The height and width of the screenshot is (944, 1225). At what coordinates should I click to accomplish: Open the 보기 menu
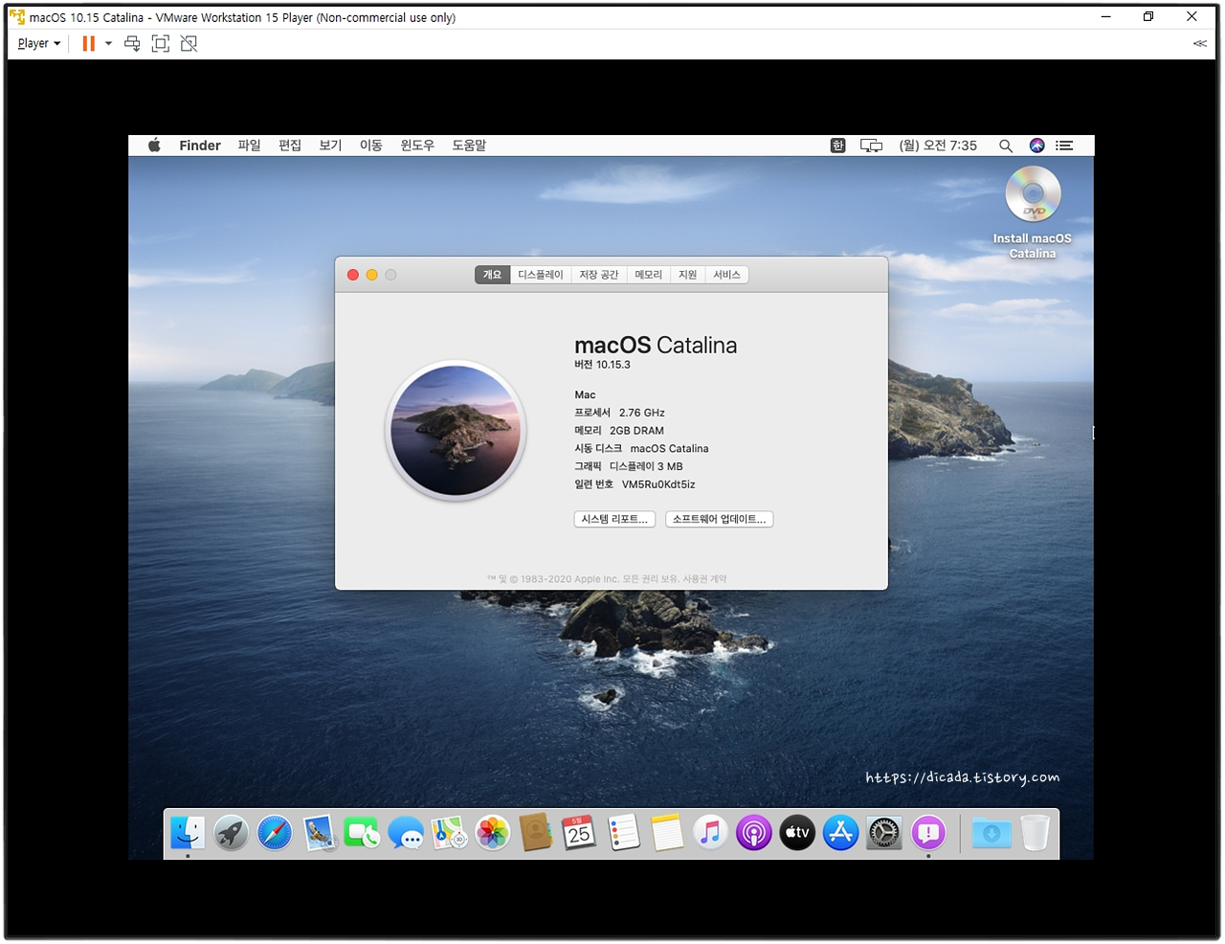click(330, 146)
